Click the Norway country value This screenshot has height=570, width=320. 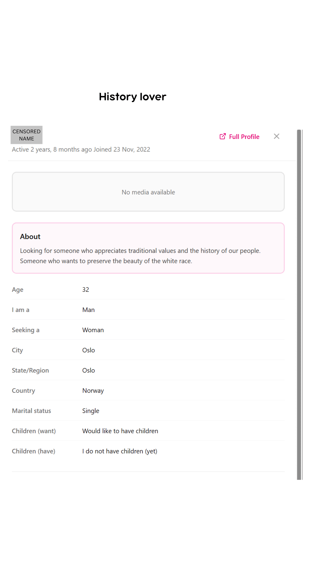[x=93, y=390]
